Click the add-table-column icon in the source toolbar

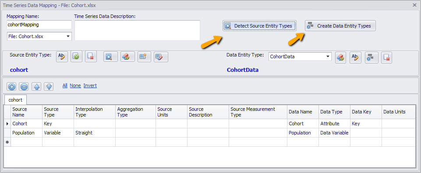pyautogui.click(x=144, y=56)
